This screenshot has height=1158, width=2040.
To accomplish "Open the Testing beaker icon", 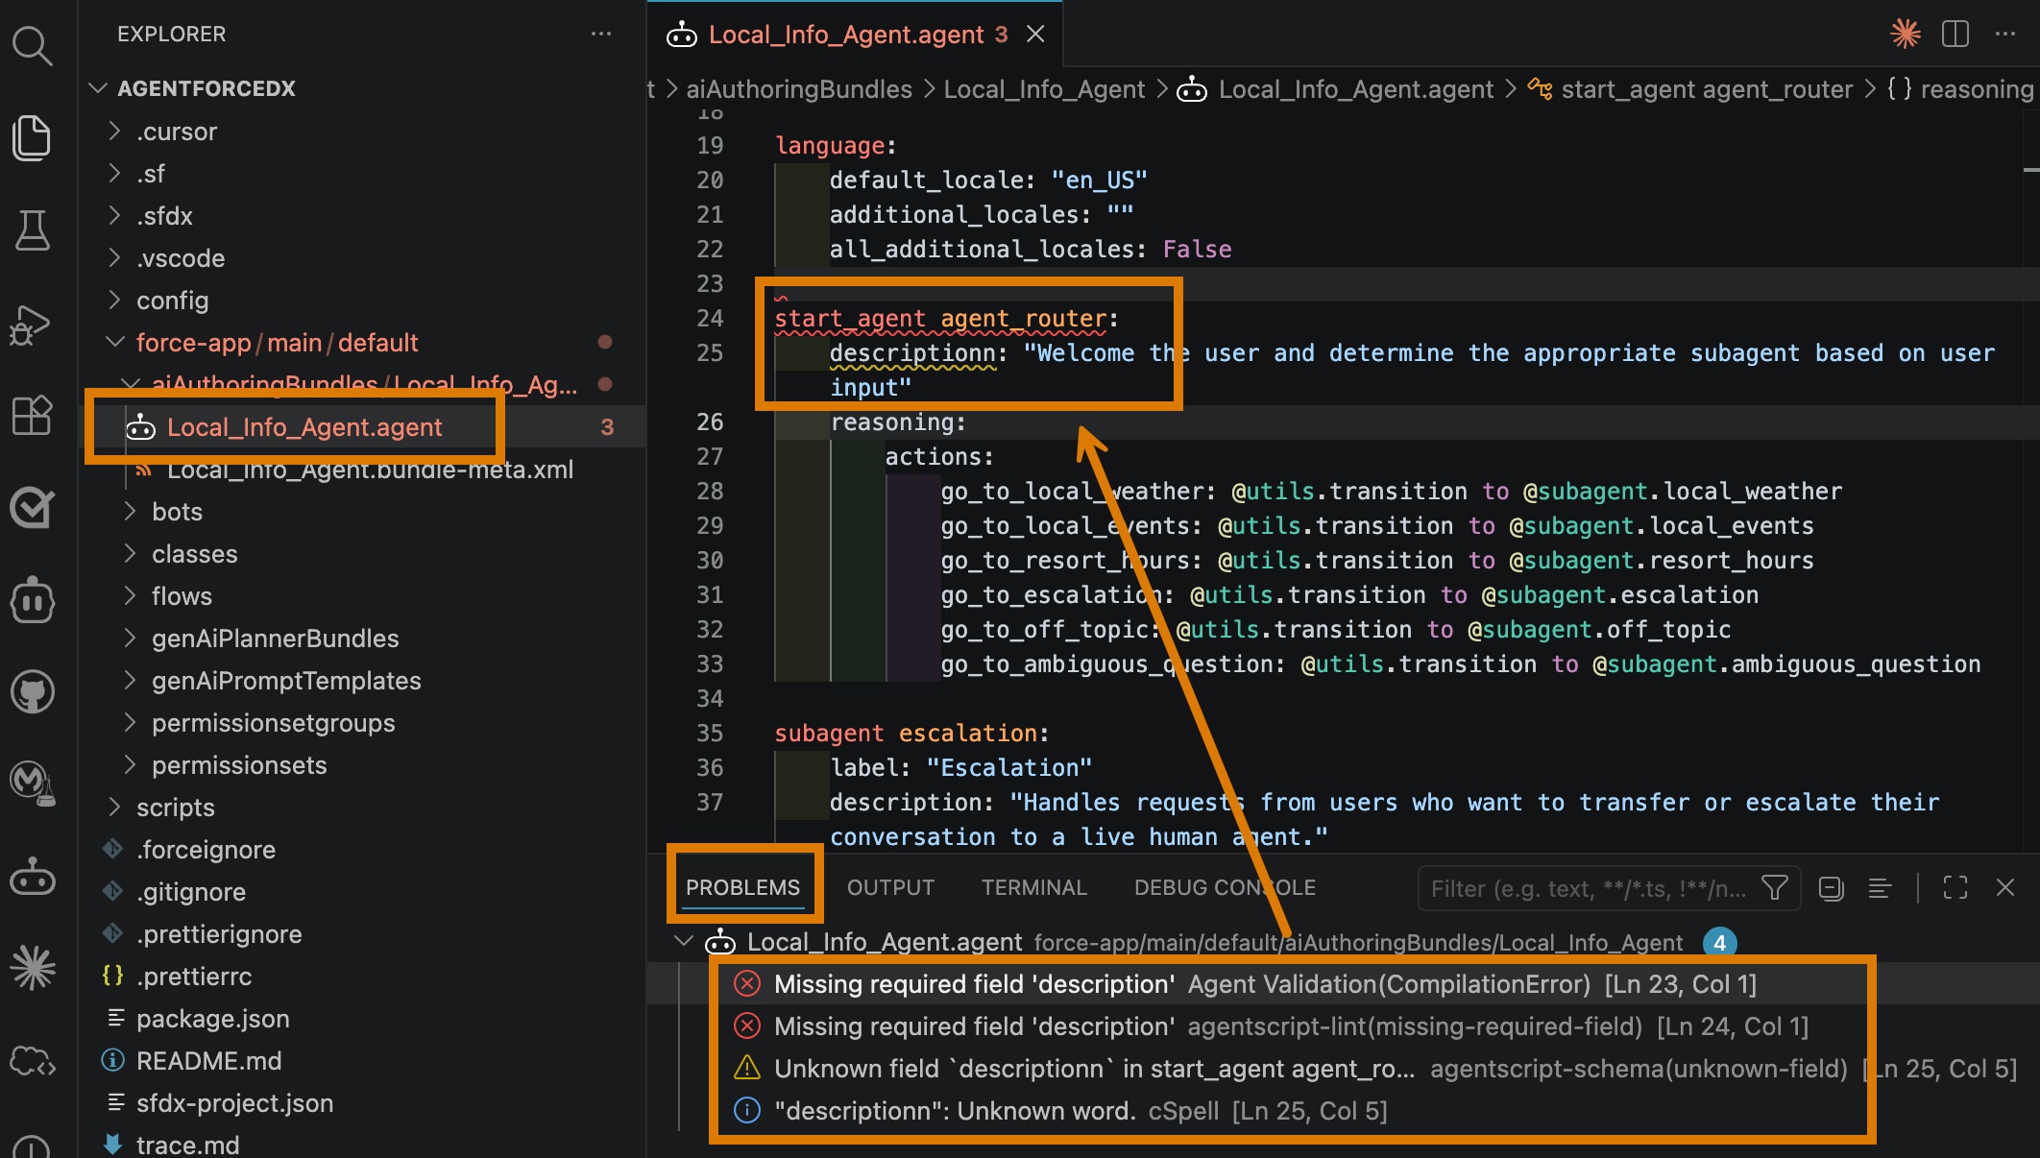I will coord(33,230).
